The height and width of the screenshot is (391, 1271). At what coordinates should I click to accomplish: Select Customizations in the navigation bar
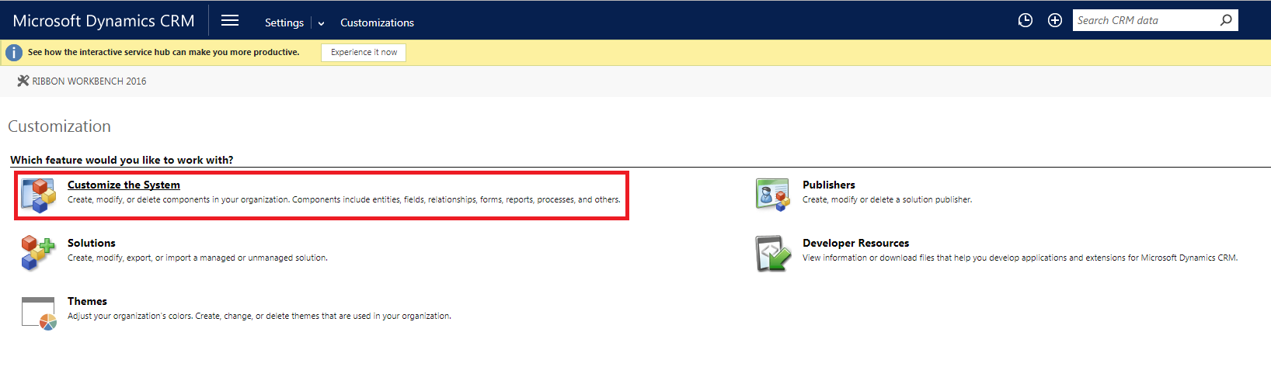coord(377,22)
